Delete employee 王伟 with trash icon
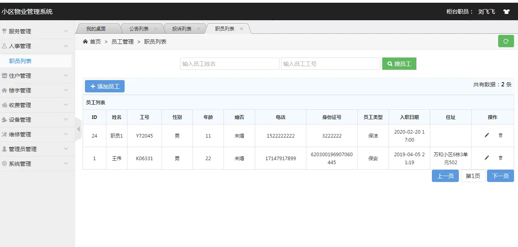 tap(500, 158)
